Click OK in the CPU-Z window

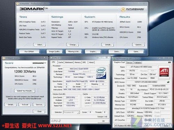(x=103, y=121)
